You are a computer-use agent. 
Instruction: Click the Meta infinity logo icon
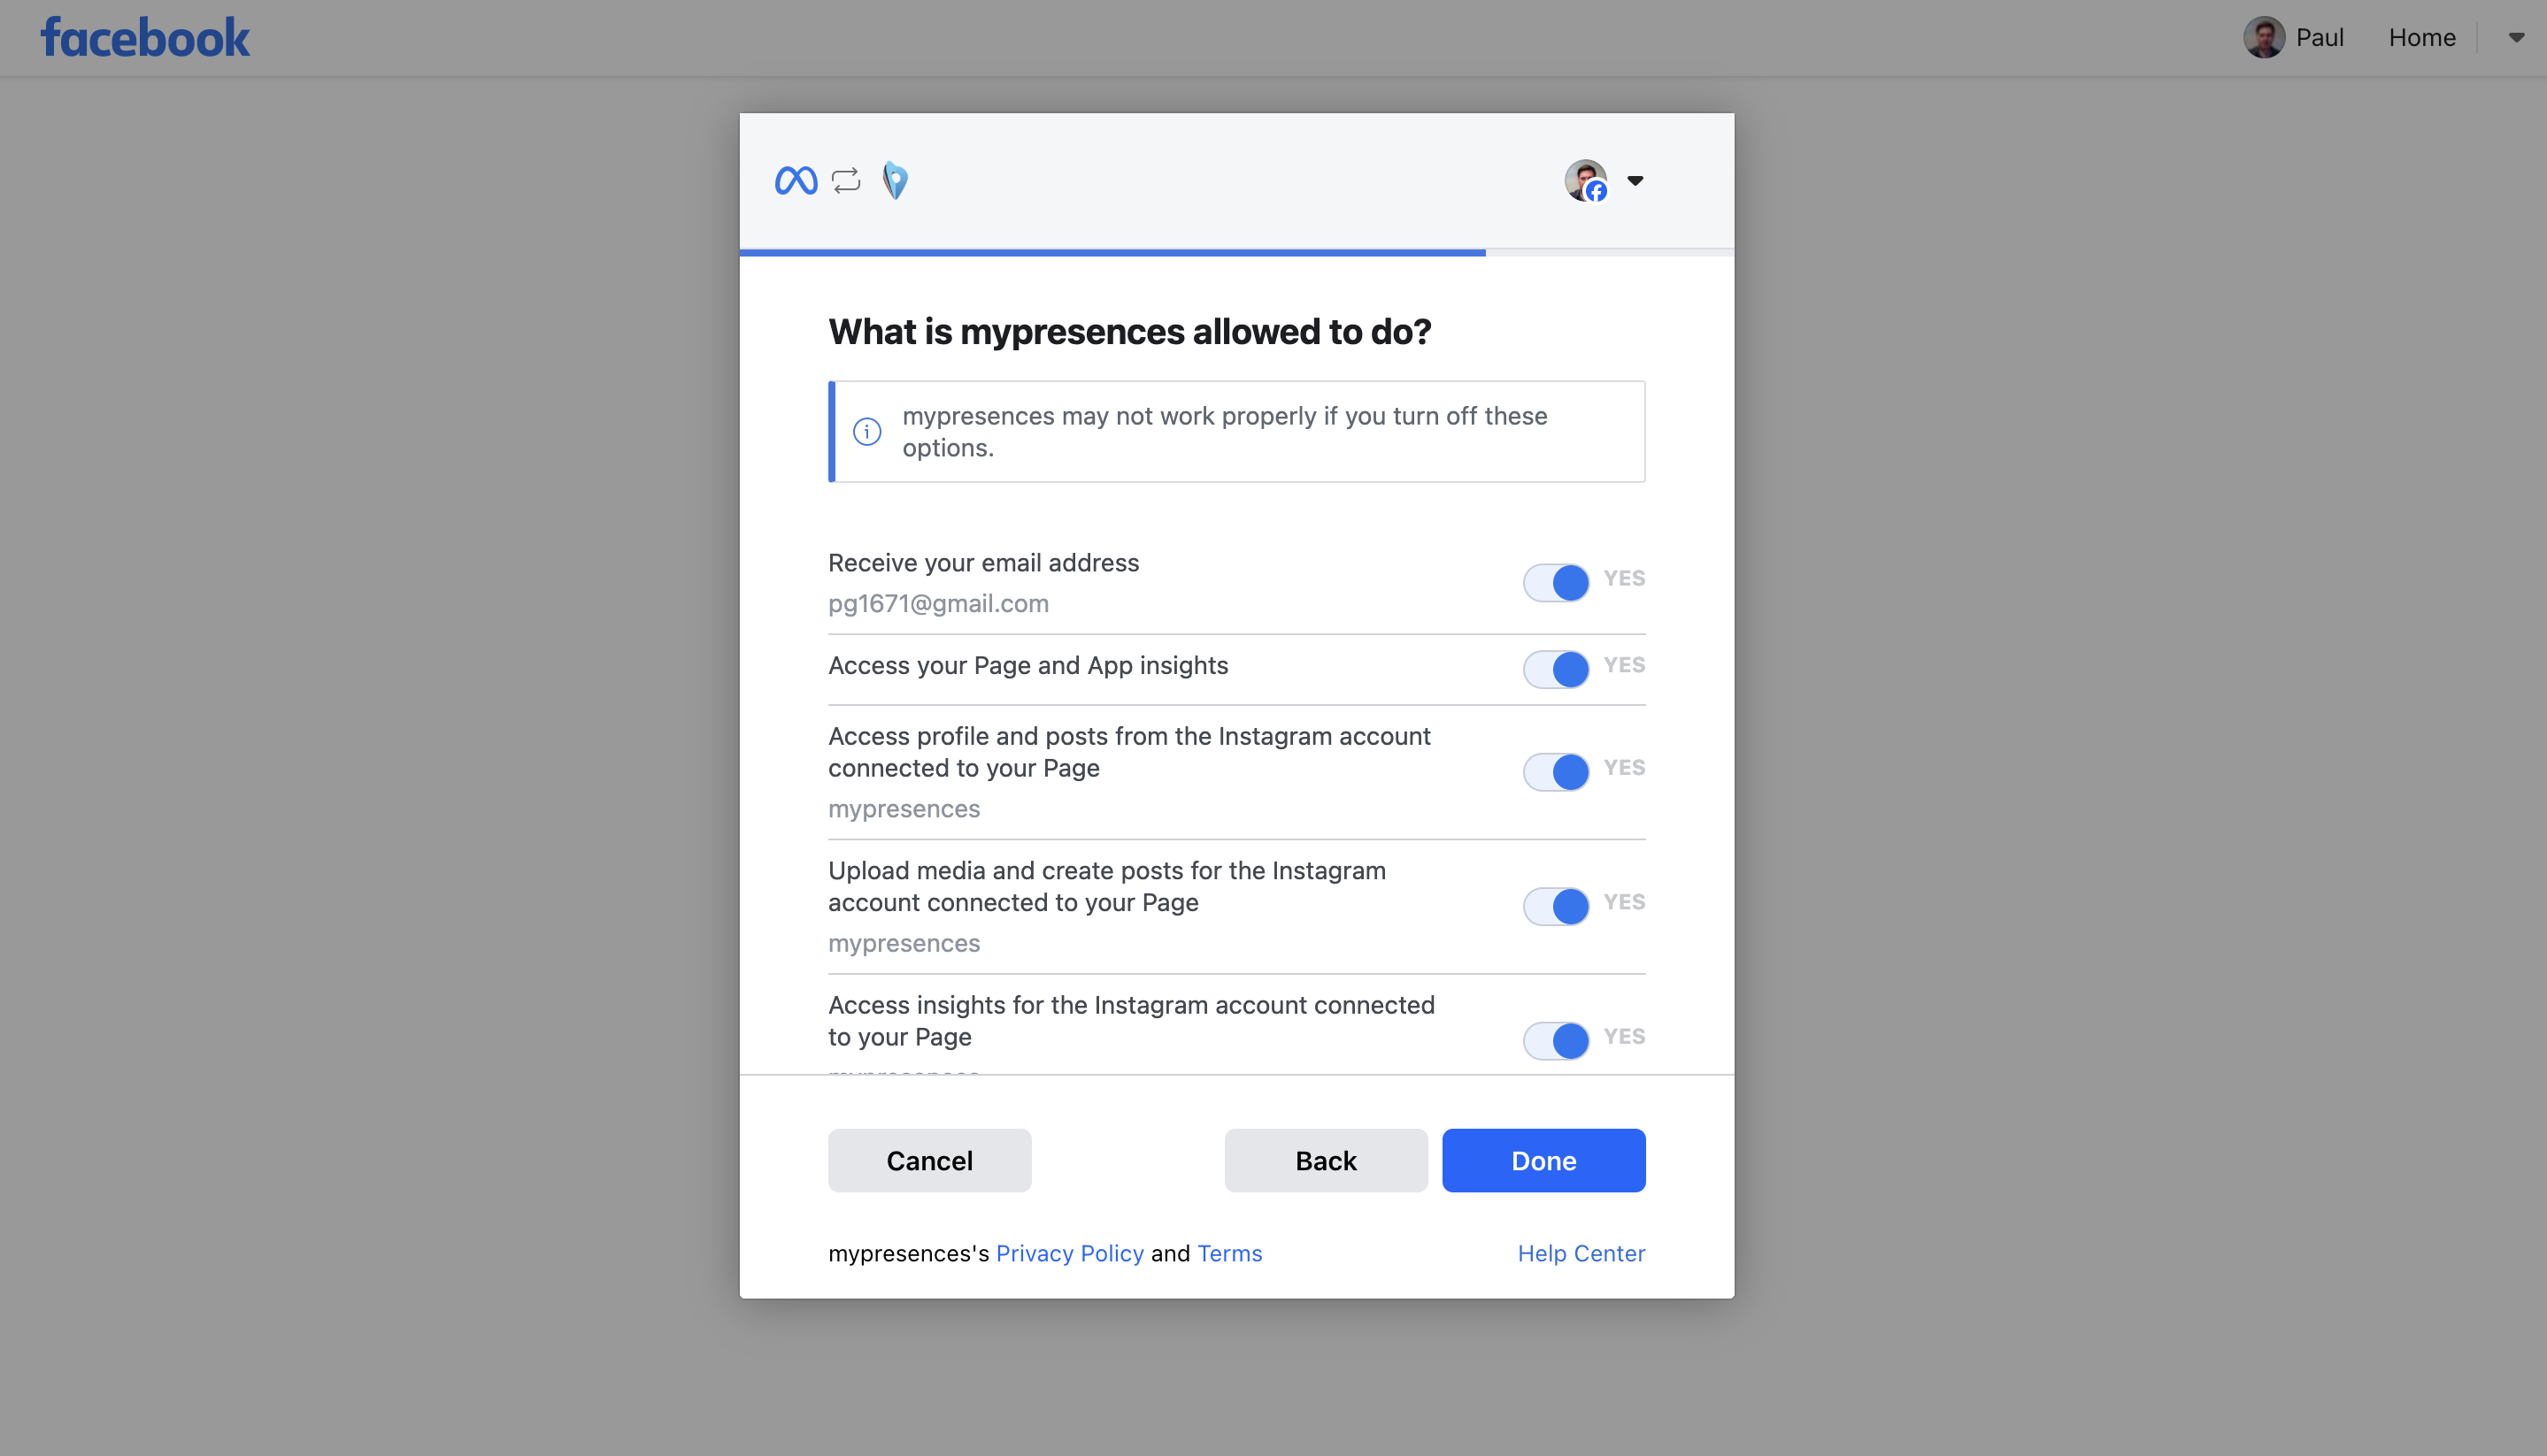[x=796, y=181]
